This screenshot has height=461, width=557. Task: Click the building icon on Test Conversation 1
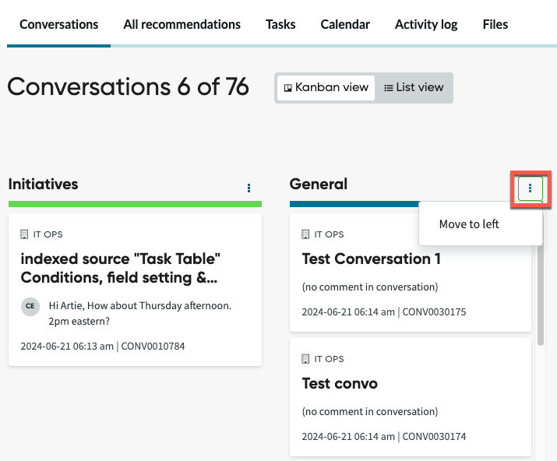point(305,234)
